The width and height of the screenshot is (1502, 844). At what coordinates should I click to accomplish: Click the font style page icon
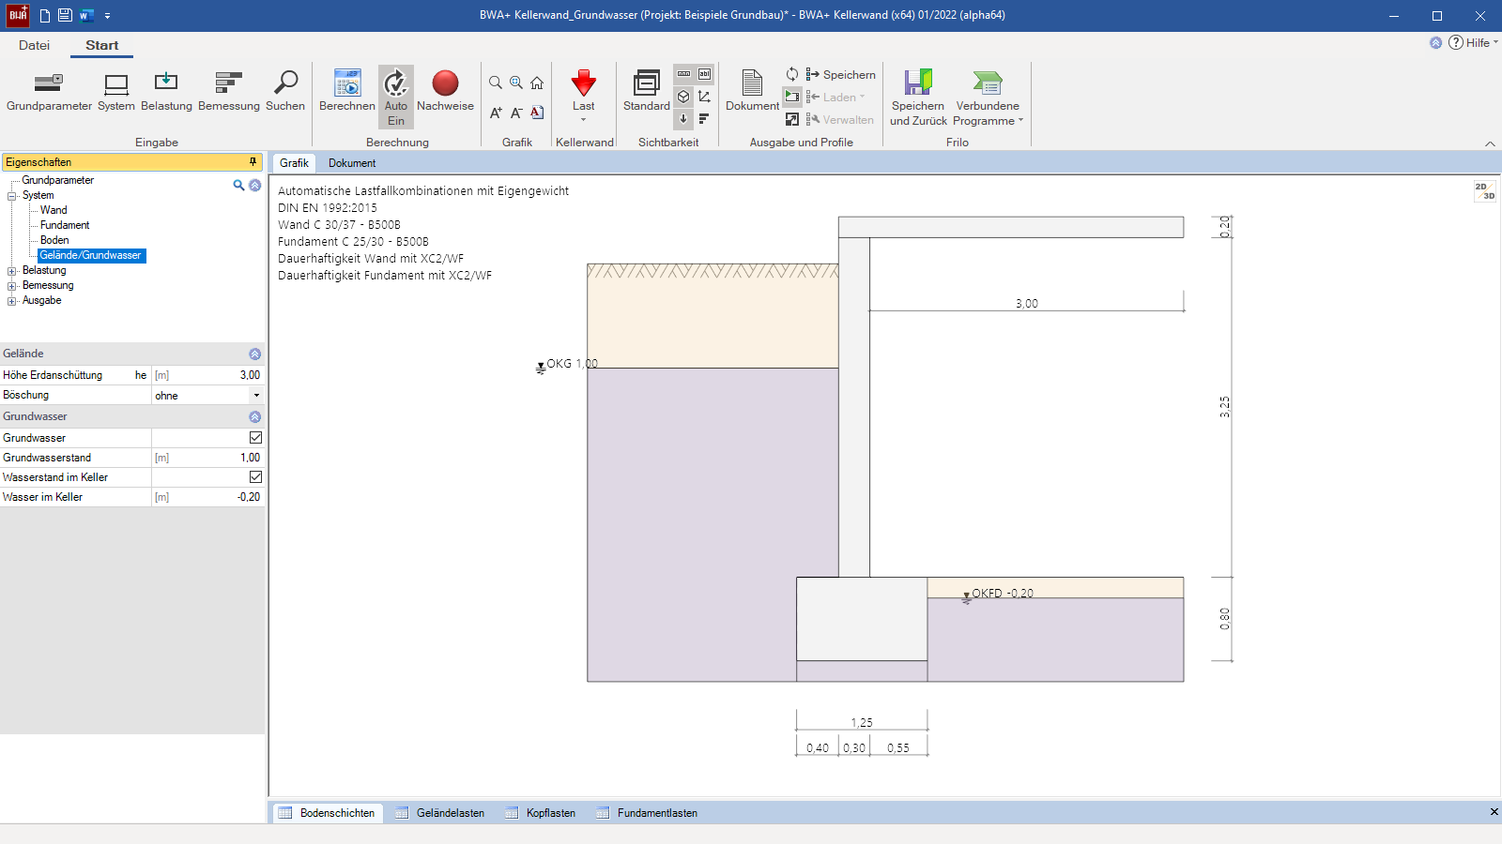pos(537,113)
